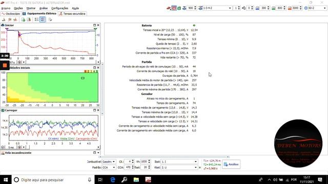Close the Iniciar panel
328x184 pixels.
(x=98, y=25)
